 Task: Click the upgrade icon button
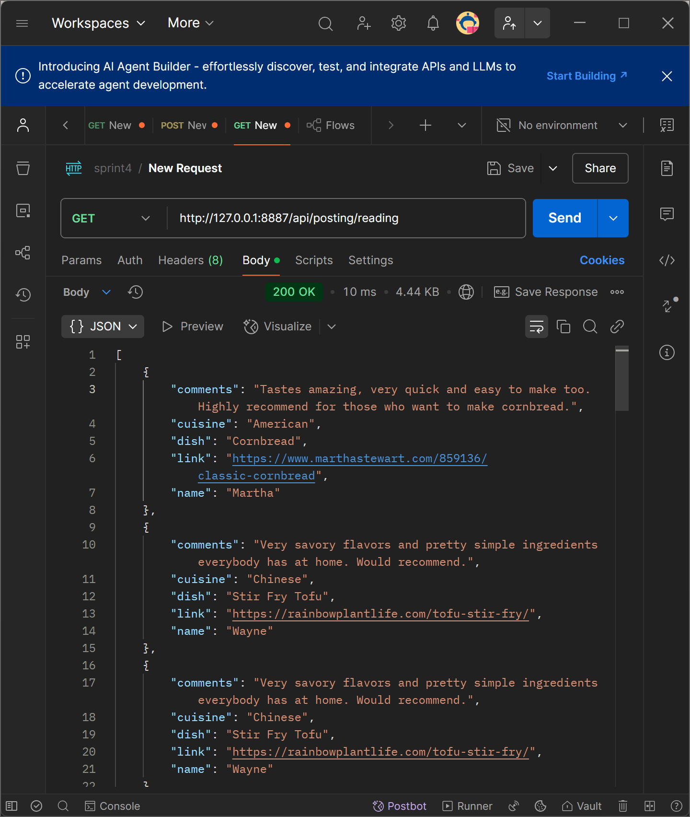509,23
